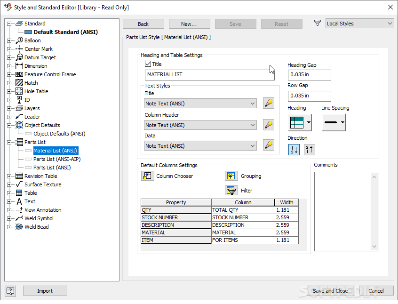Click the Width column header
The height and width of the screenshot is (304, 398).
(287, 202)
